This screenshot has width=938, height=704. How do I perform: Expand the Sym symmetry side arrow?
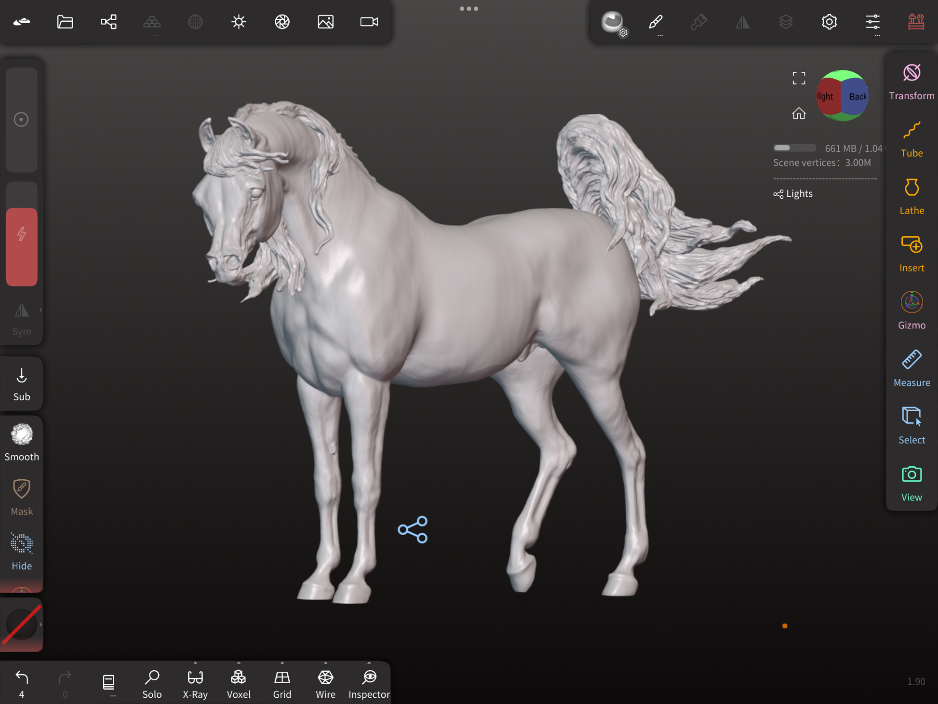[41, 310]
